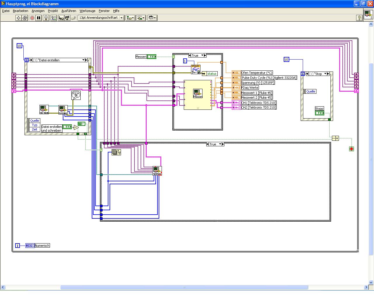Select the Stopp boolean terminal
Screen dimensions: 374x299
[x=320, y=113]
